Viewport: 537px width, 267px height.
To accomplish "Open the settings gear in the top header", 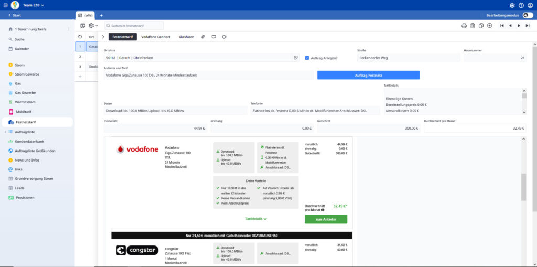I will 512,5.
